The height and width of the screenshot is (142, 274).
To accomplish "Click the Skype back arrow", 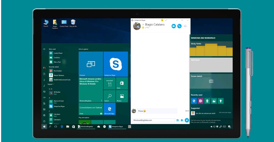I will [x=132, y=20].
